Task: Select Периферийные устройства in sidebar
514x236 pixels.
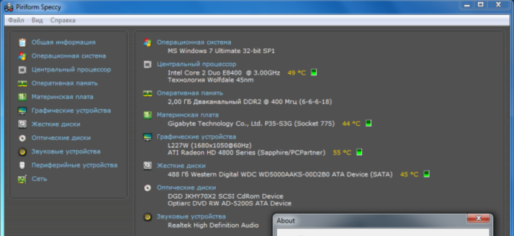Action: tap(74, 165)
